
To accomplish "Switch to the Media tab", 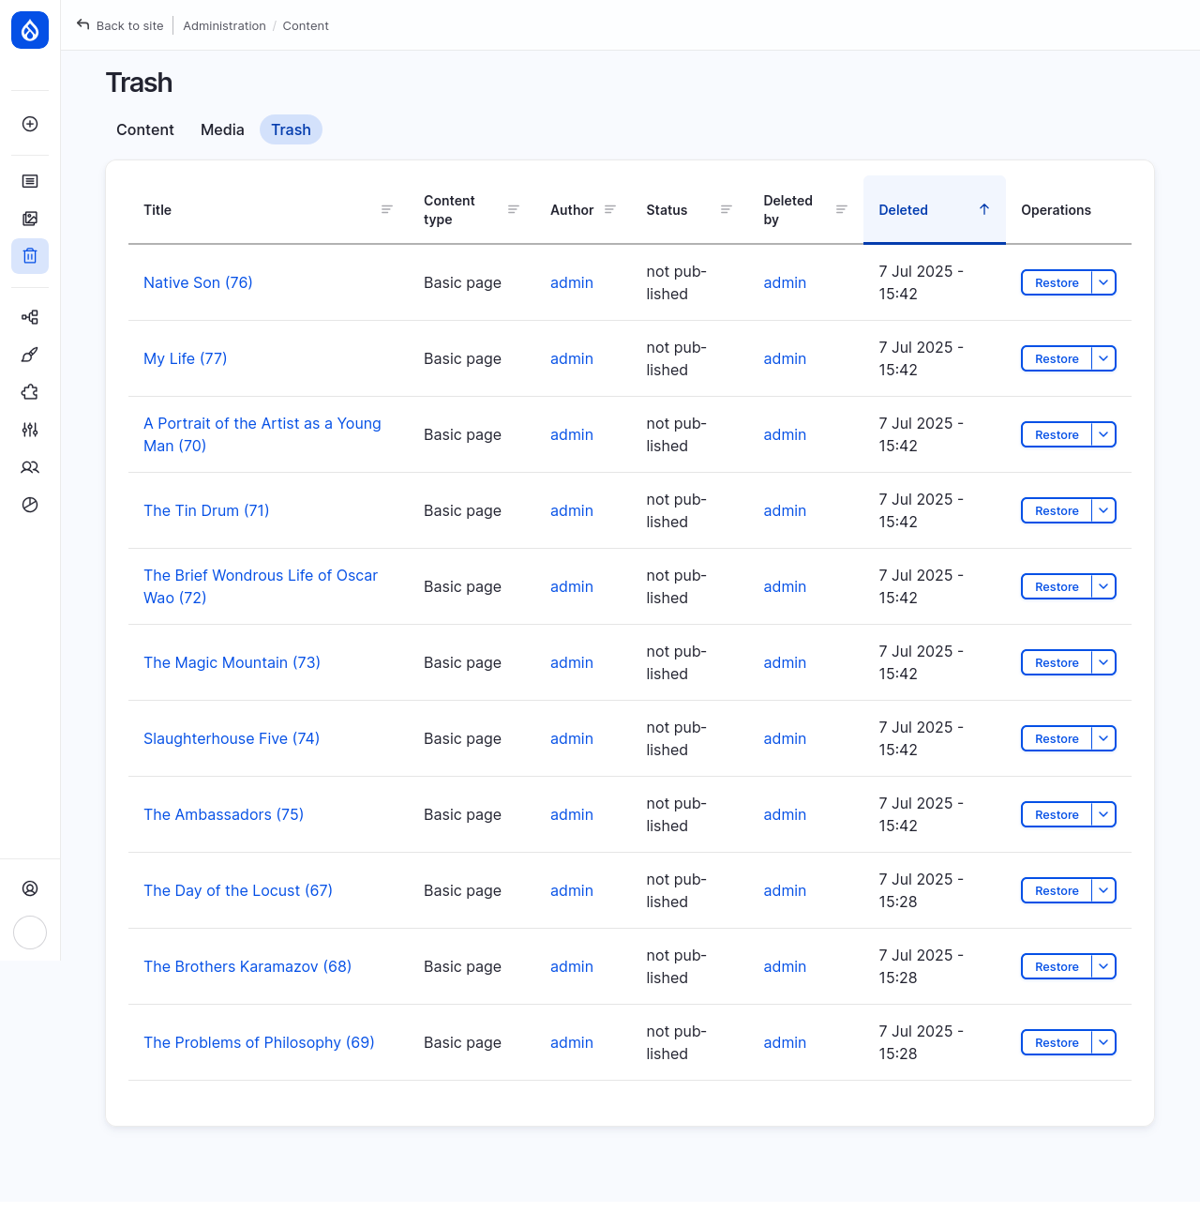I will [222, 129].
